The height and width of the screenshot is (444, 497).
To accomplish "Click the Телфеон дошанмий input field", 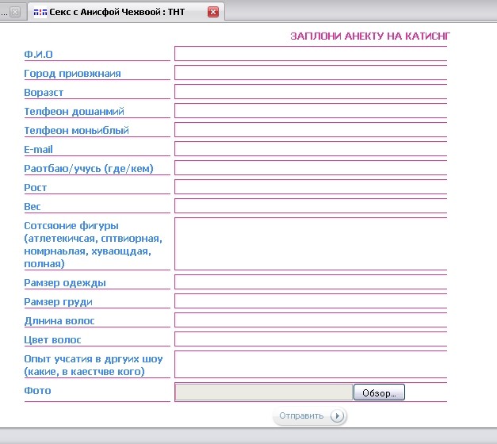I will pyautogui.click(x=310, y=111).
